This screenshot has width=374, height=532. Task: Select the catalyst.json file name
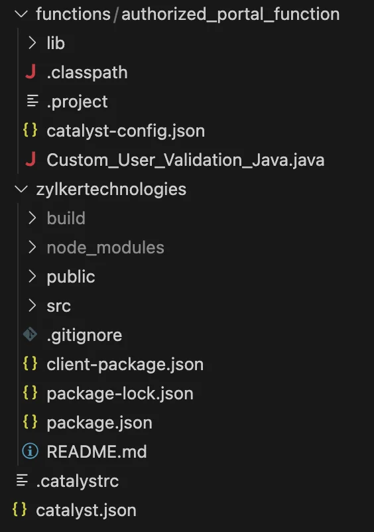point(86,510)
